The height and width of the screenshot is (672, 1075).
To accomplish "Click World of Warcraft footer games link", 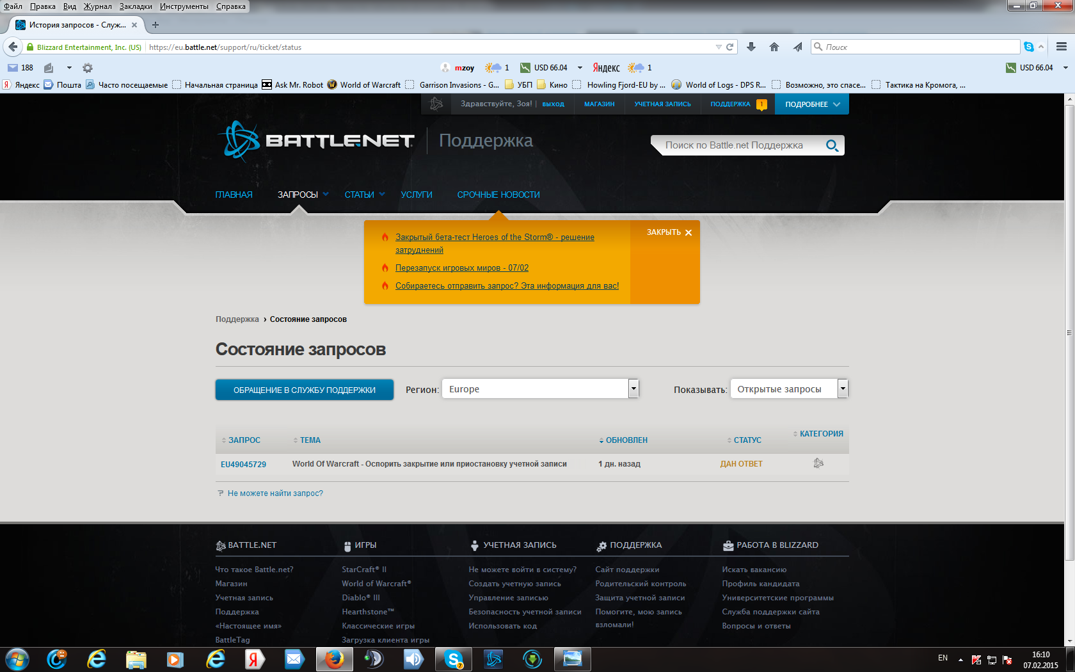I will 376,584.
